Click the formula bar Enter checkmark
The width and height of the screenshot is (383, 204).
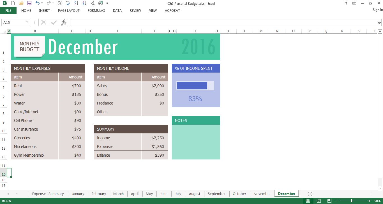click(x=54, y=22)
